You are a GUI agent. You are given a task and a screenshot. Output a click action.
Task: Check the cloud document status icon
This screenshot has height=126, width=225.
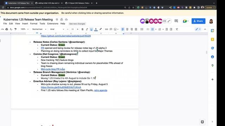coord(66,20)
